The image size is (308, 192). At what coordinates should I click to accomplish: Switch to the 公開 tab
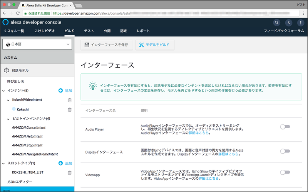point(107,31)
